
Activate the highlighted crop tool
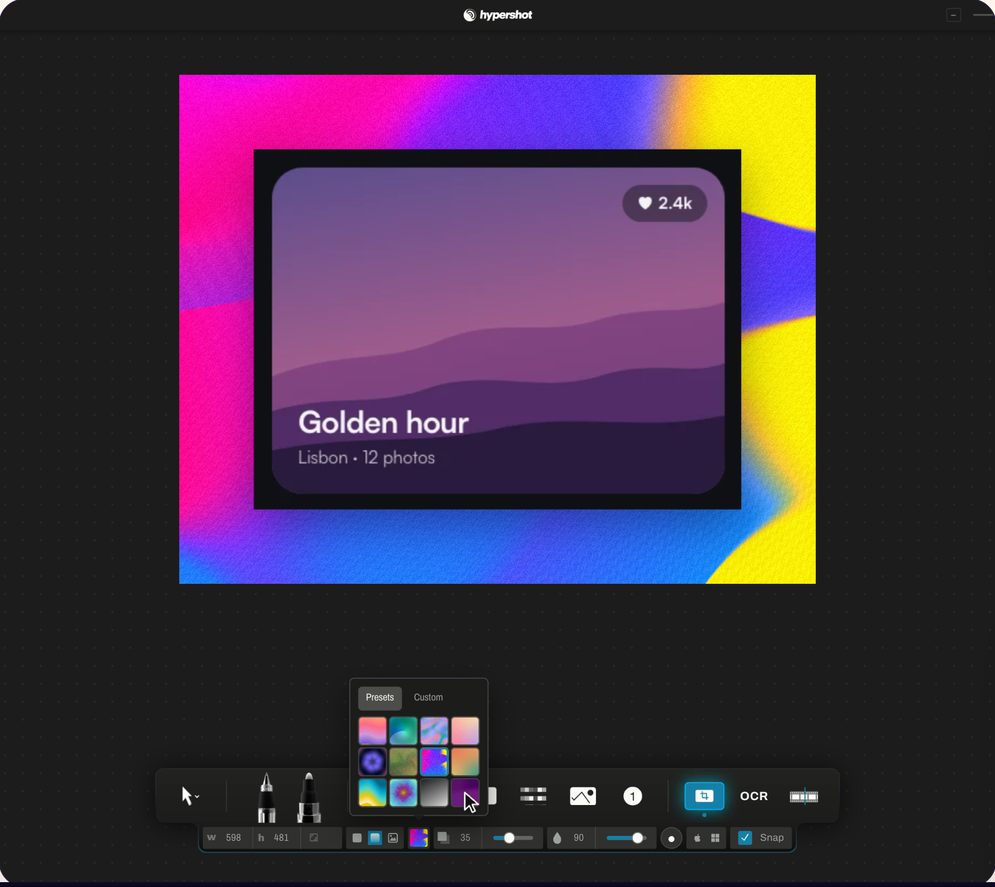click(704, 796)
